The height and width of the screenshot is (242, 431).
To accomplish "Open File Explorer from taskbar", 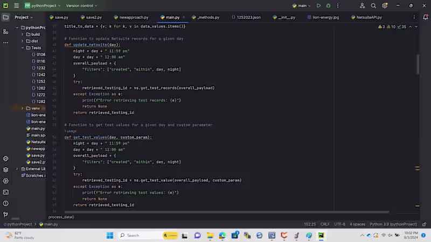I will click(210, 236).
